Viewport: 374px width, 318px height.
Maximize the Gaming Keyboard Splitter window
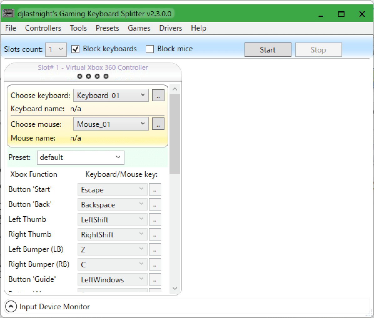(x=341, y=14)
